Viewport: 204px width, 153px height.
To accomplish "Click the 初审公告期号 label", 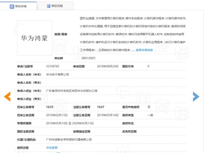I will coord(25,107).
